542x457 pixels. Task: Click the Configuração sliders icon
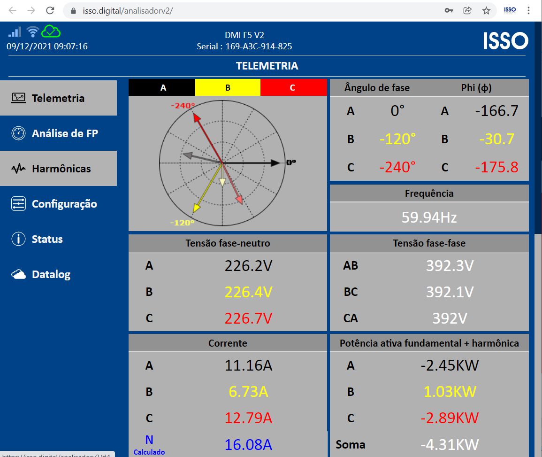click(x=18, y=203)
